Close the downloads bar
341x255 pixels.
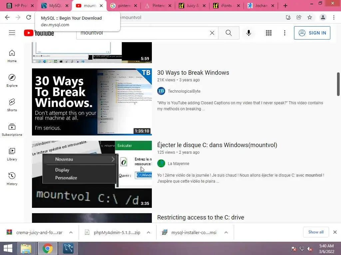click(335, 232)
